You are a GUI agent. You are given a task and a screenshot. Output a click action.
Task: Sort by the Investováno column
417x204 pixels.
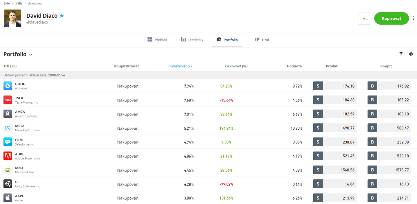[180, 66]
